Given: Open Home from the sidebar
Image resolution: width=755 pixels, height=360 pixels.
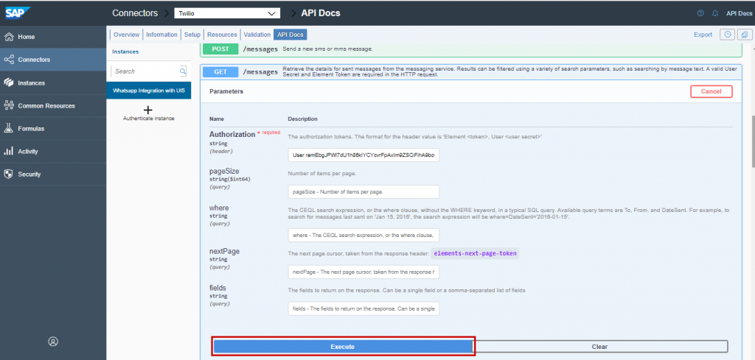Looking at the screenshot, I should [x=53, y=37].
